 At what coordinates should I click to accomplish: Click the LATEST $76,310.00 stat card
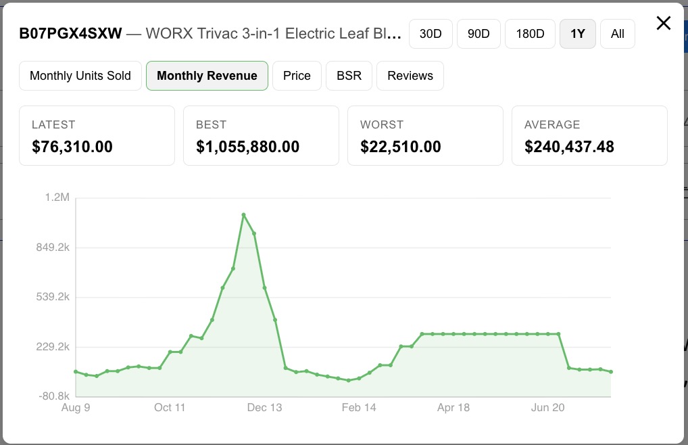pos(97,136)
